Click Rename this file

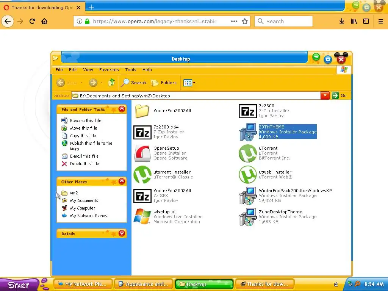tap(86, 120)
